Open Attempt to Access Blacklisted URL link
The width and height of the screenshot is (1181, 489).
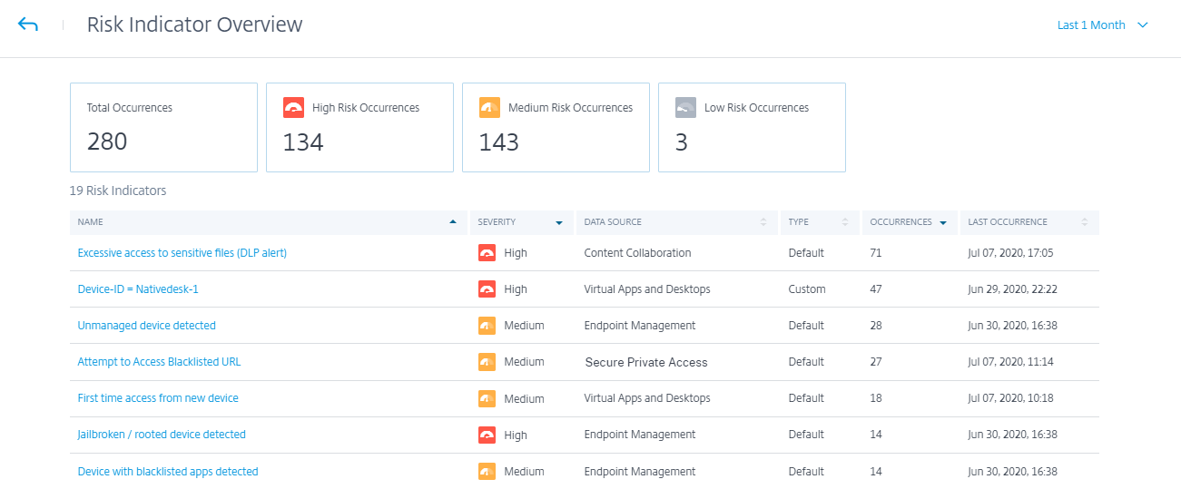pyautogui.click(x=160, y=362)
